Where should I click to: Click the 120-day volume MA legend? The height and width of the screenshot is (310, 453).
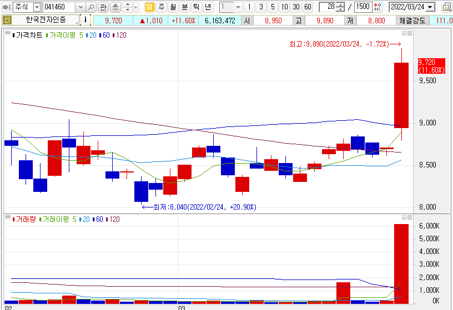[113, 220]
